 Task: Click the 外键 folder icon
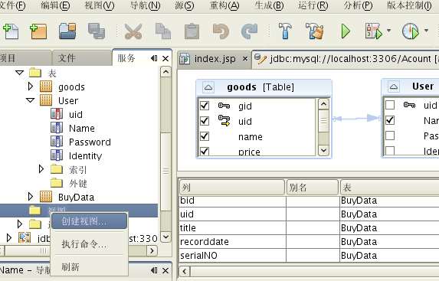57,183
